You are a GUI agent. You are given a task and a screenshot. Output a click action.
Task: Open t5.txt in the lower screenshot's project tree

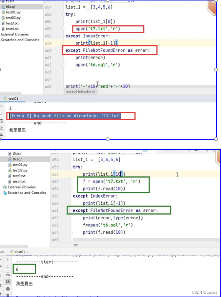17,153
